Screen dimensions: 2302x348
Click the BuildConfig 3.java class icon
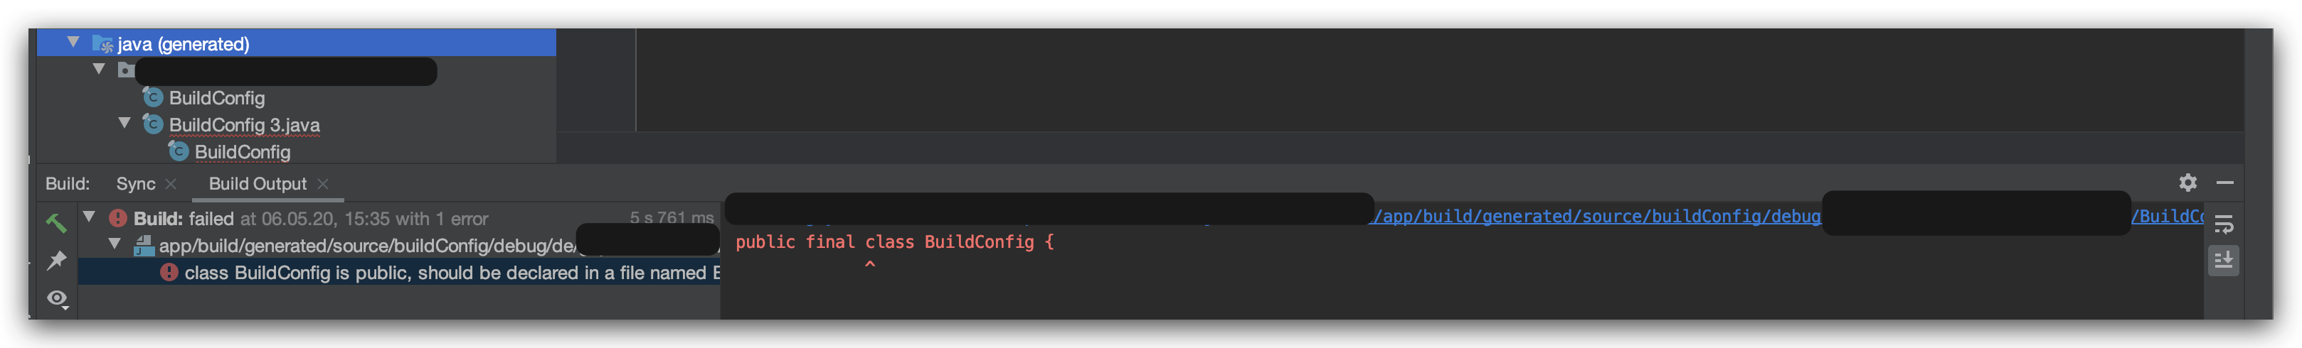pyautogui.click(x=153, y=124)
